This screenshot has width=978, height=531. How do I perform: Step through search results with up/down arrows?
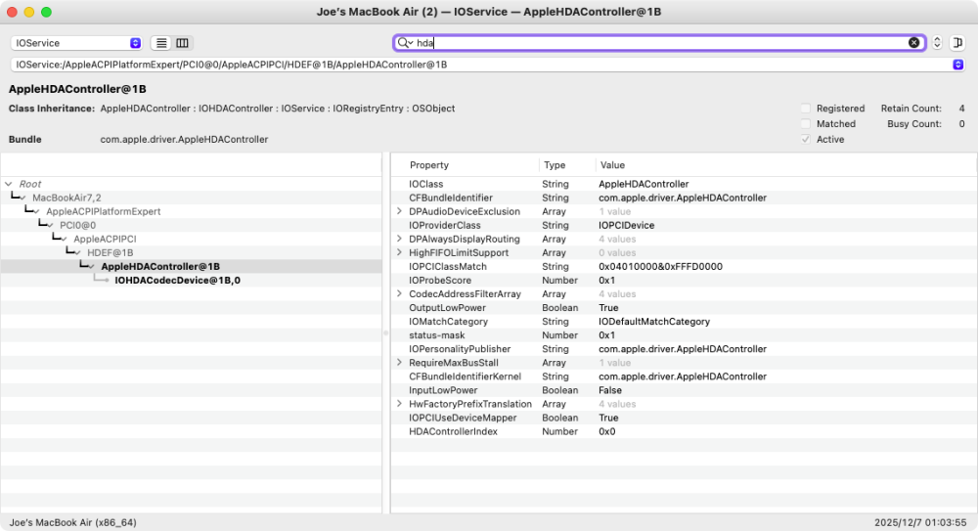pyautogui.click(x=937, y=43)
